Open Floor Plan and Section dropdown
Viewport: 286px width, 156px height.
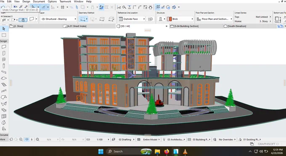[214, 19]
